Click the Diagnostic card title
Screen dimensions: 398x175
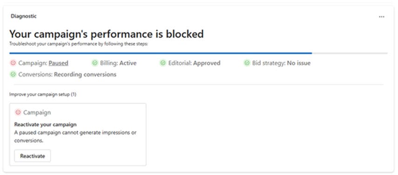point(24,16)
